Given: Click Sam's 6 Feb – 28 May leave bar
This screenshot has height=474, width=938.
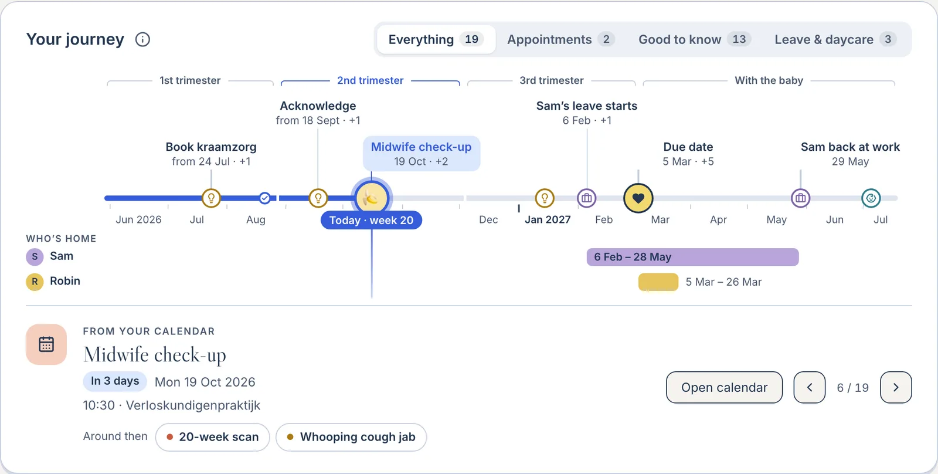Looking at the screenshot, I should [x=692, y=257].
